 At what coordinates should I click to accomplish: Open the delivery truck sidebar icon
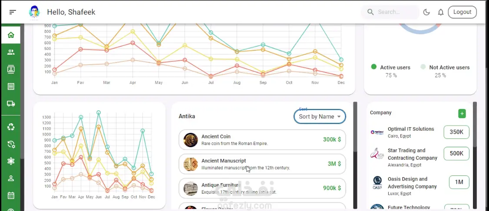[11, 103]
